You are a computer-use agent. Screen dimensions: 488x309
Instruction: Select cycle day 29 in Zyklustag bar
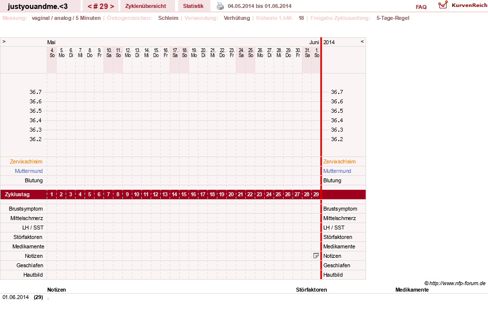pos(316,194)
